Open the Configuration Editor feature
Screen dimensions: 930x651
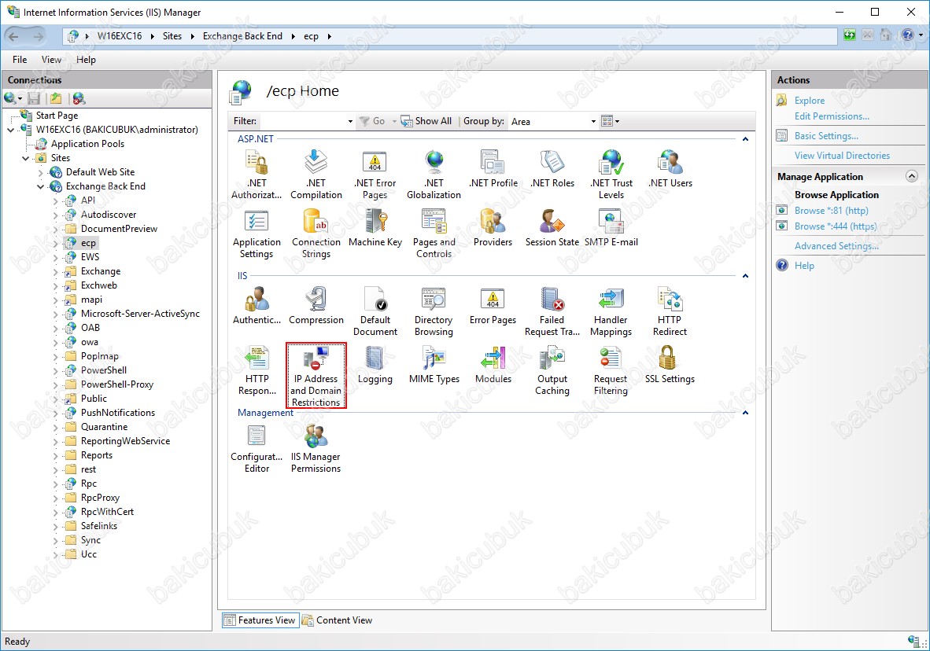click(x=256, y=449)
